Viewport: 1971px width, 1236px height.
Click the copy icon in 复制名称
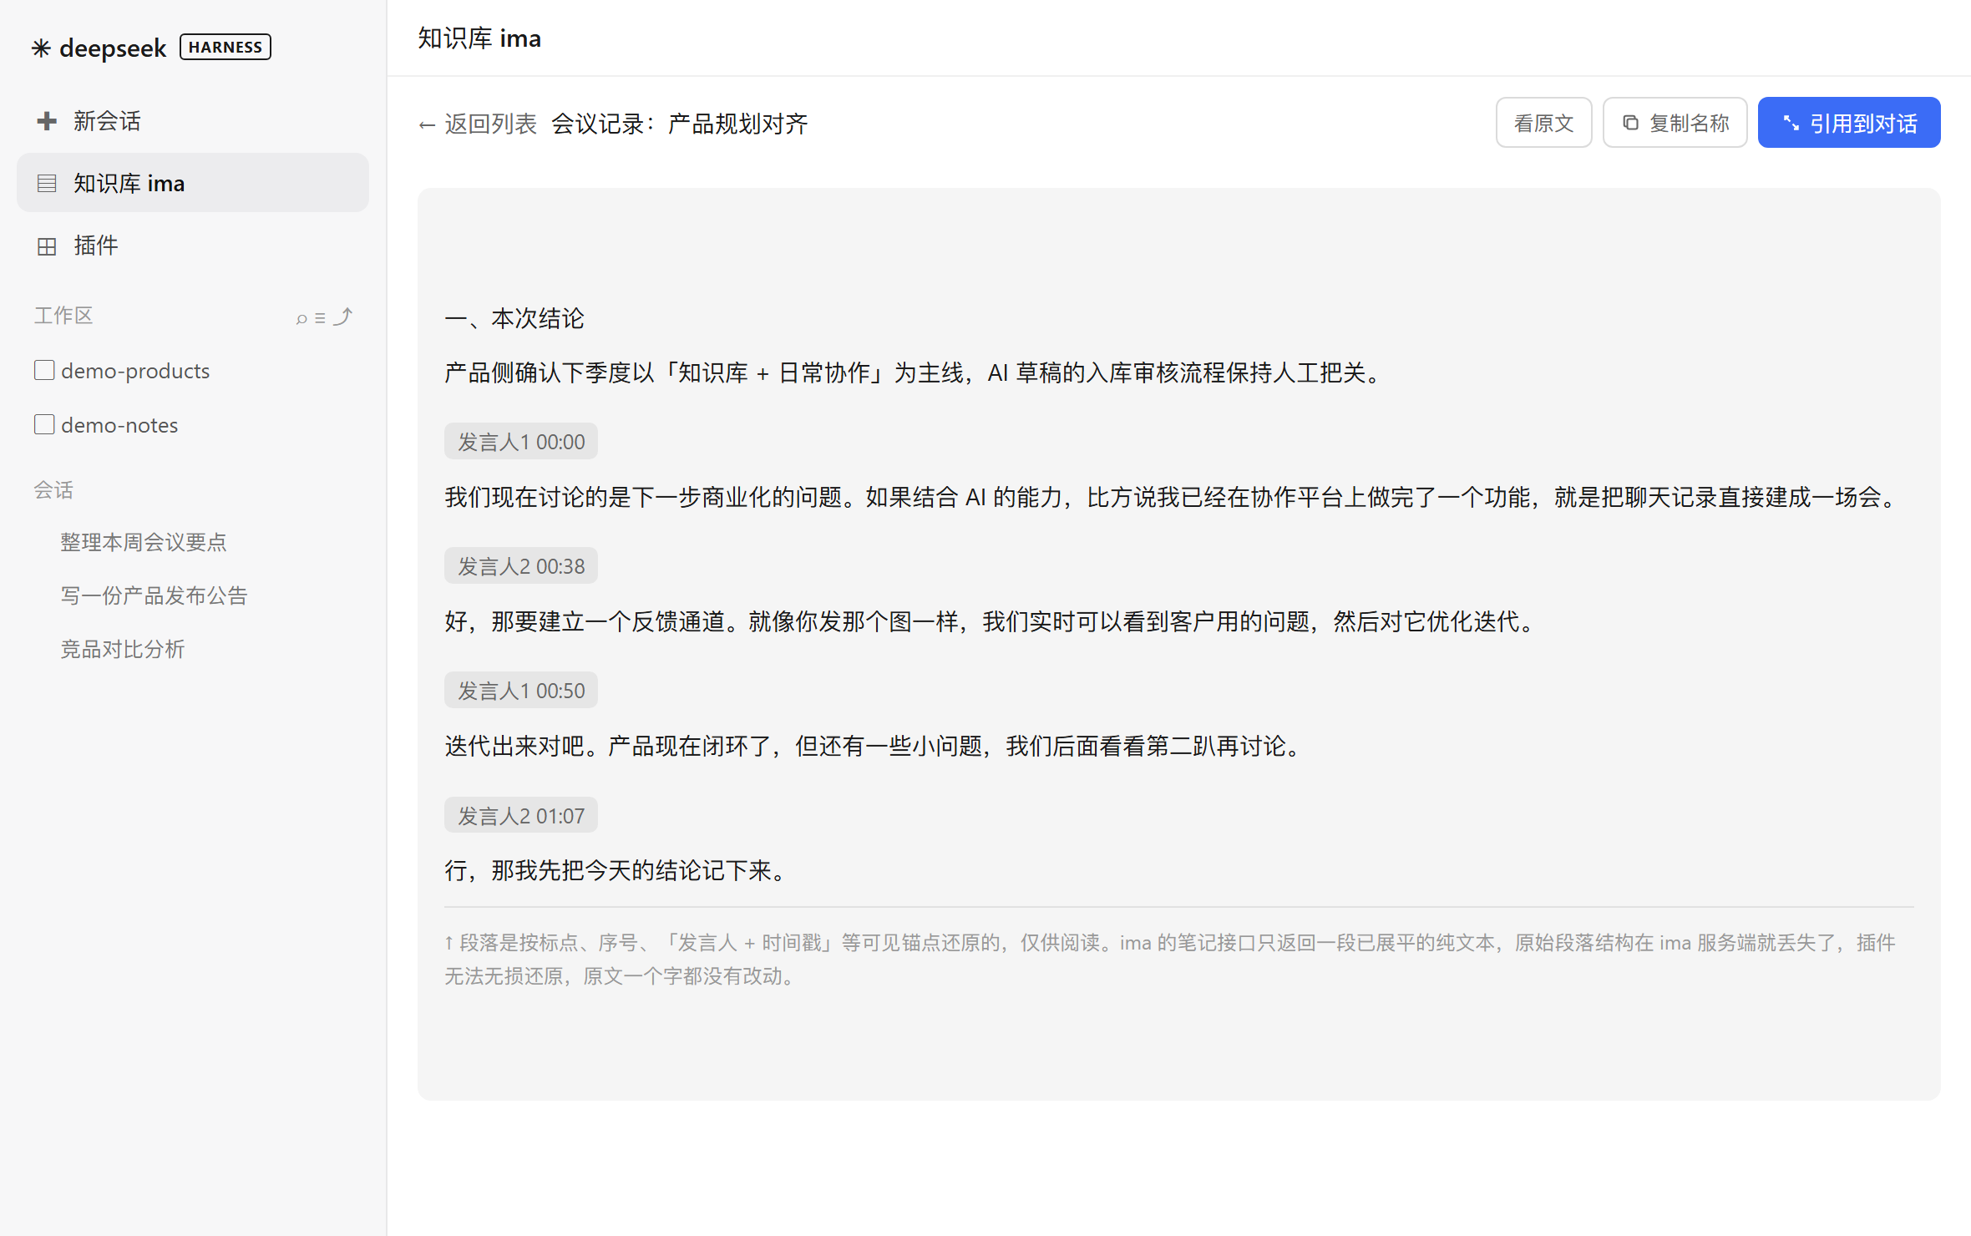1630,123
